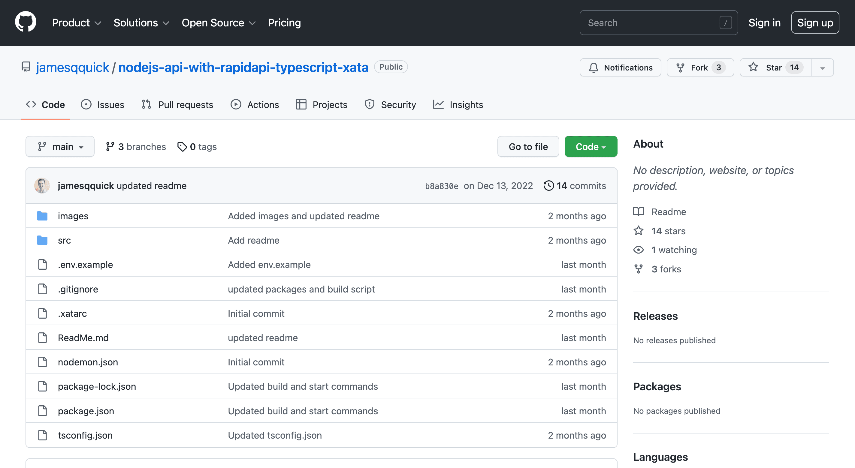Viewport: 855px width, 468px height.
Task: Open the nodejs-api-with-rapidapi-typescript-xata repo link
Action: [243, 67]
